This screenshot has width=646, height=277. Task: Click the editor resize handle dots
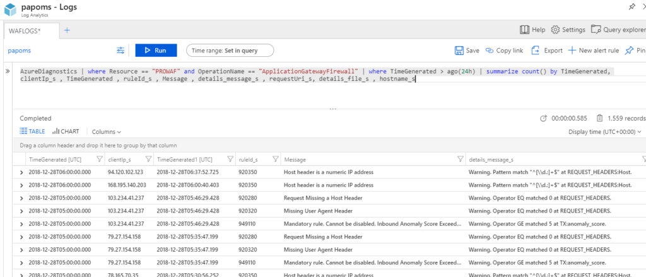pos(333,109)
